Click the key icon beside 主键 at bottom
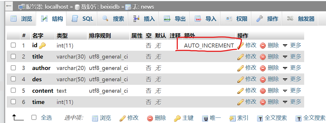 (177, 118)
